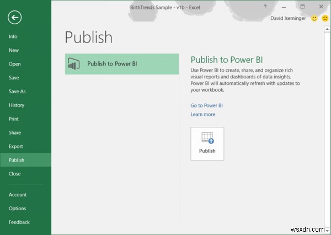Click Close in the backstage sidebar

(25, 174)
